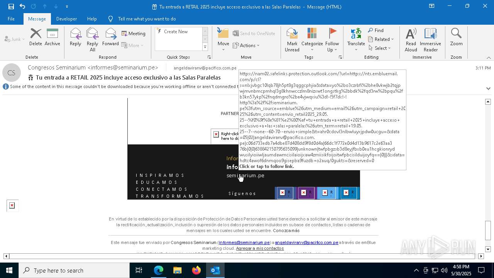494x278 pixels.
Task: Open the Action Center notifications icon
Action: [481, 270]
